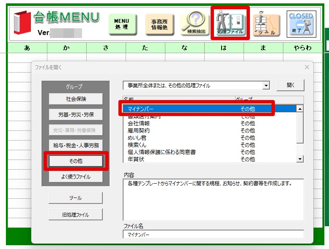Viewport: 329px width, 249px height.
Task: Choose the 労基・労災・労保 group button
Action: click(76, 114)
